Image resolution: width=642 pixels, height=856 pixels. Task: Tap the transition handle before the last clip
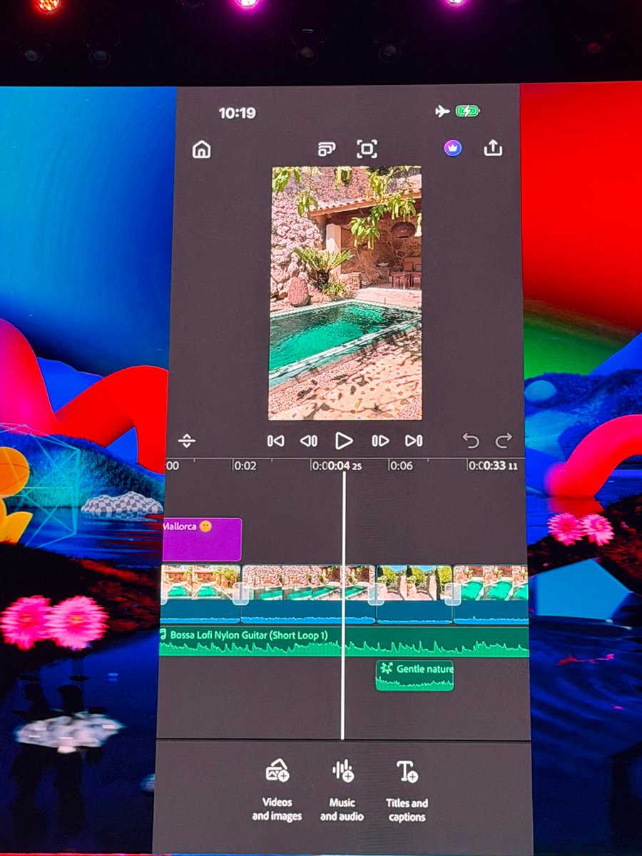coord(452,593)
